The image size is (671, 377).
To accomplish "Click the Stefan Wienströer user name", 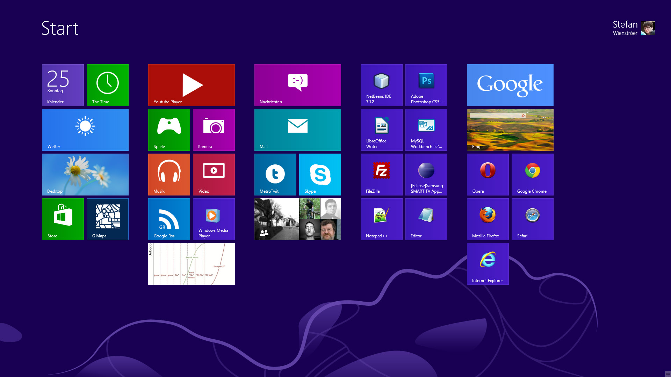I will (625, 28).
